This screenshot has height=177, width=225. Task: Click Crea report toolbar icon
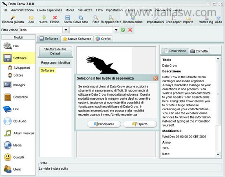pos(174,20)
